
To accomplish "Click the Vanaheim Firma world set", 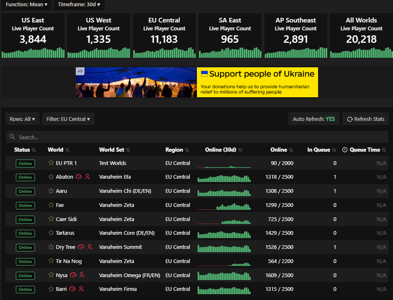I will pyautogui.click(x=118, y=289).
